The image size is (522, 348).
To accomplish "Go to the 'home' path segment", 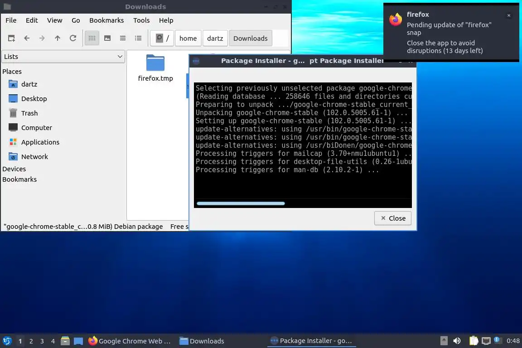I will 188,39.
